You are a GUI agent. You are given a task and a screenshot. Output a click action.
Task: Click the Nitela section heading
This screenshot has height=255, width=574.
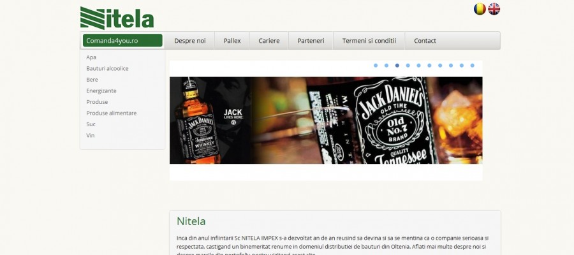pos(191,221)
